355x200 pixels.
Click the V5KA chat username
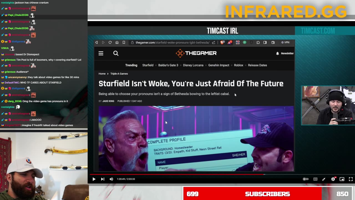5,48
